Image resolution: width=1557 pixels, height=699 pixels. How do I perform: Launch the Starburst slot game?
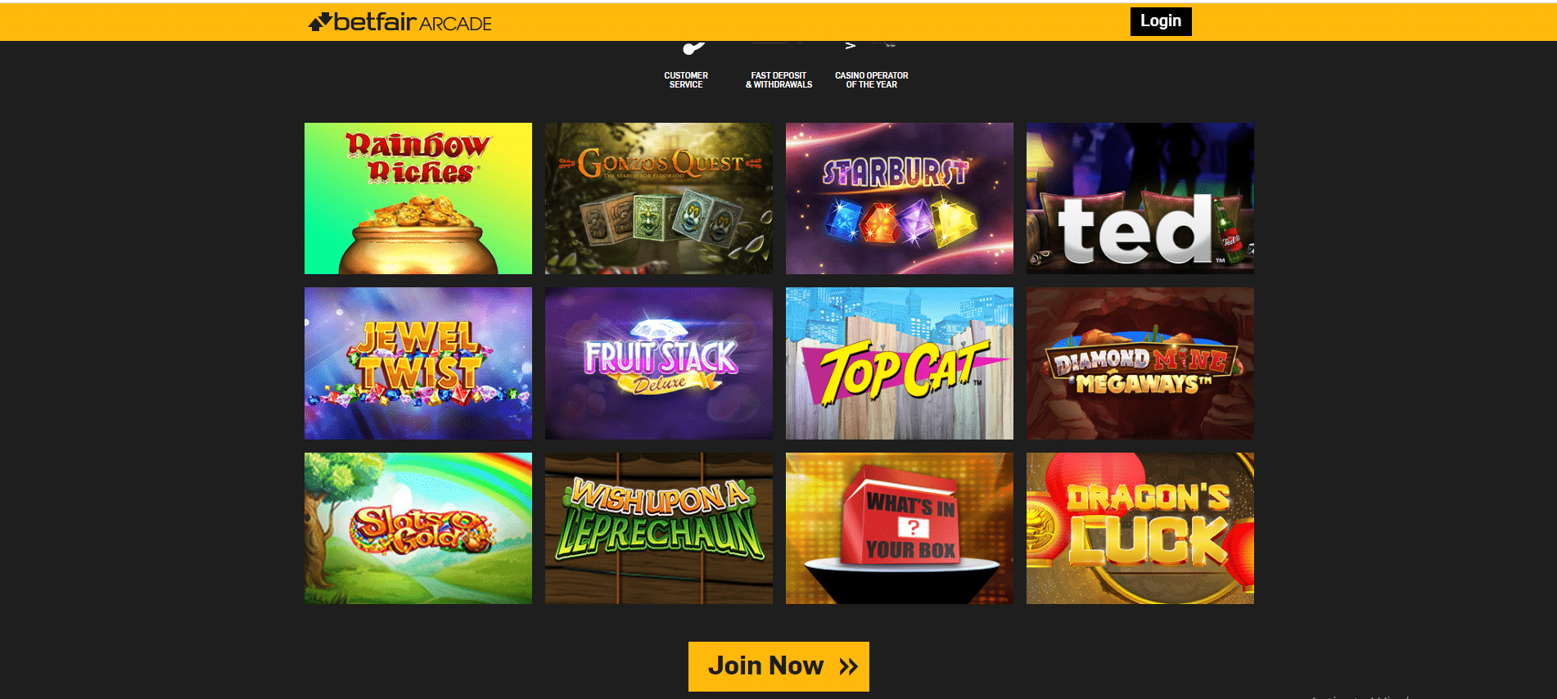(900, 199)
